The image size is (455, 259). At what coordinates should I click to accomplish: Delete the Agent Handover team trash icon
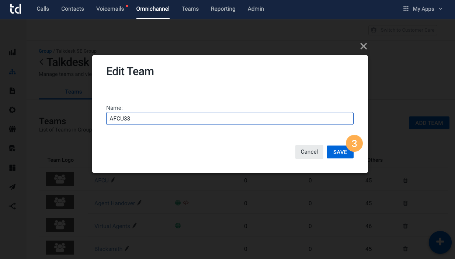406,203
